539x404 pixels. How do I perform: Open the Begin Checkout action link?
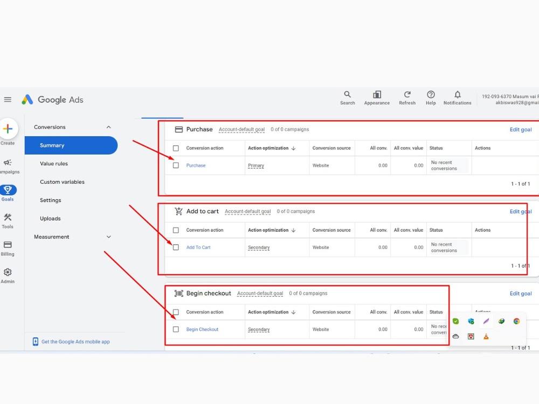(202, 329)
